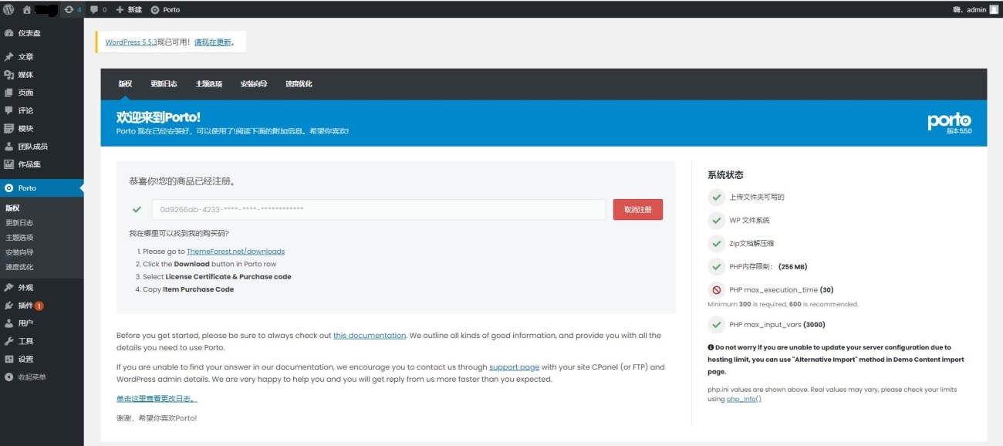The height and width of the screenshot is (446, 1003).
Task: Click check icon for WP 文件系统
Action: click(717, 220)
